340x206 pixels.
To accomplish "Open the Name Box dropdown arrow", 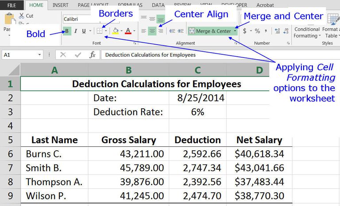I will pos(39,55).
